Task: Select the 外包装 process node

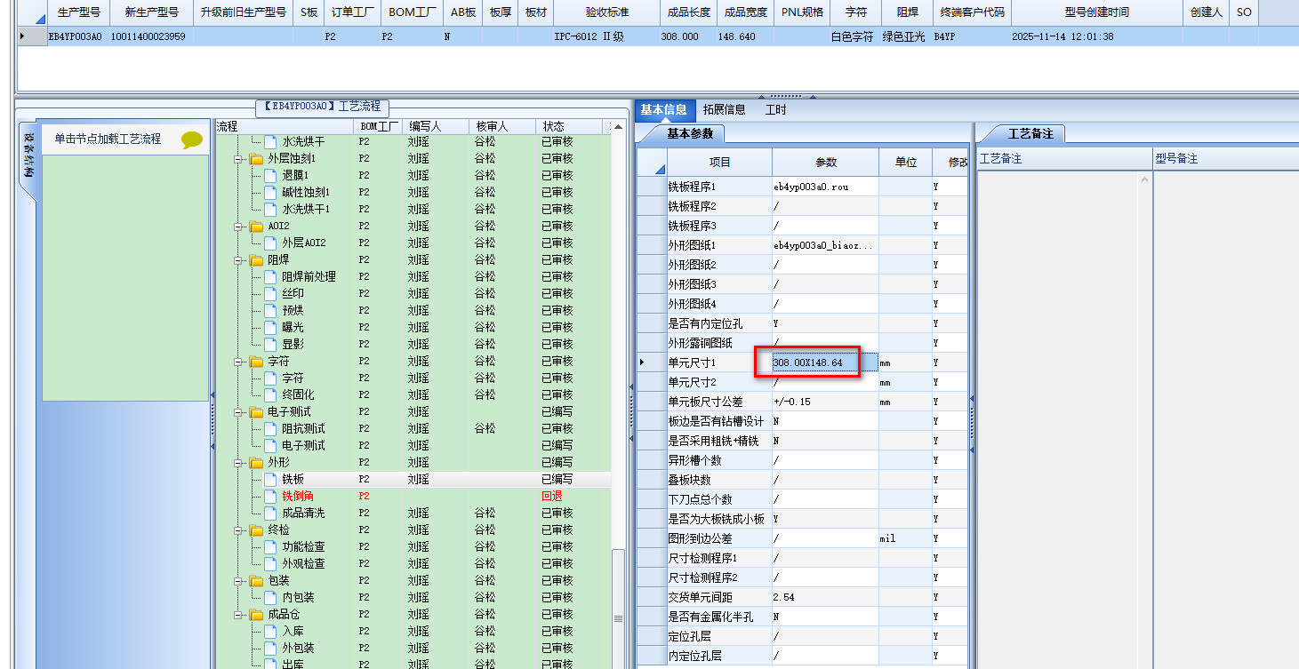Action: (298, 649)
